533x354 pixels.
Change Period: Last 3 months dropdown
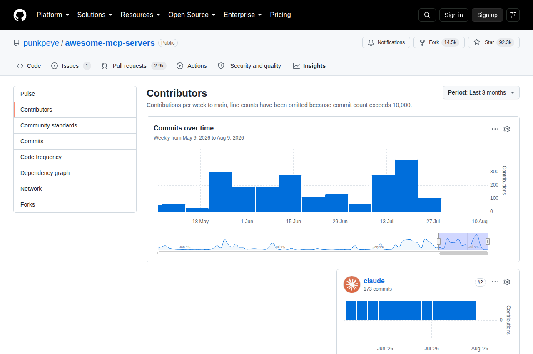coord(481,92)
